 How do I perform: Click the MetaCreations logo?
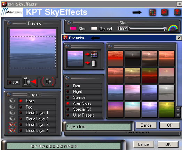tap(12, 12)
